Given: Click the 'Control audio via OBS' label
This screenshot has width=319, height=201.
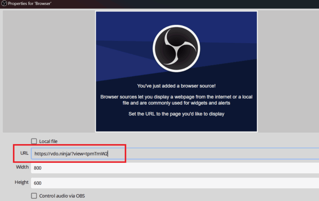Looking at the screenshot, I should (x=62, y=196).
